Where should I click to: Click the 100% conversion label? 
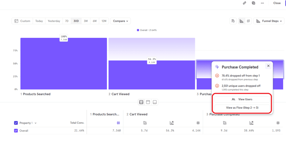click(64, 38)
